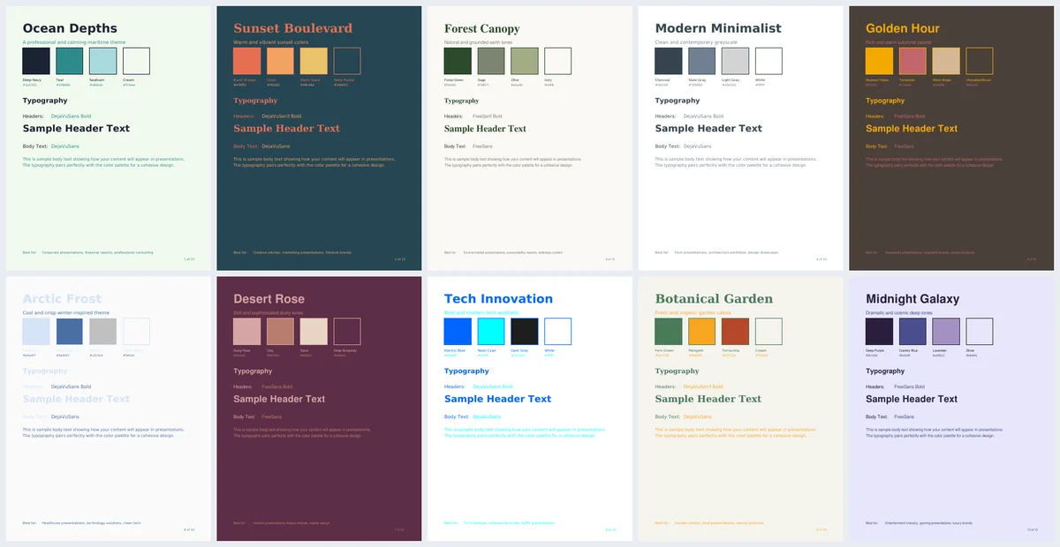The width and height of the screenshot is (1060, 547).
Task: Choose the Clay swatch in Desert Rose
Action: click(x=280, y=332)
